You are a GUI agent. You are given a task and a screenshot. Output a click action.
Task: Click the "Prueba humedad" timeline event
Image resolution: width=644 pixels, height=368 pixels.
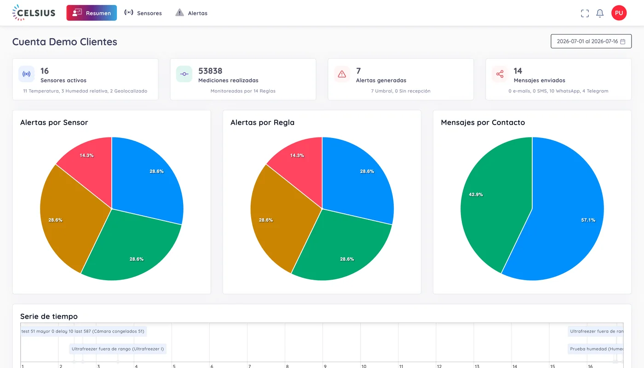pos(596,349)
